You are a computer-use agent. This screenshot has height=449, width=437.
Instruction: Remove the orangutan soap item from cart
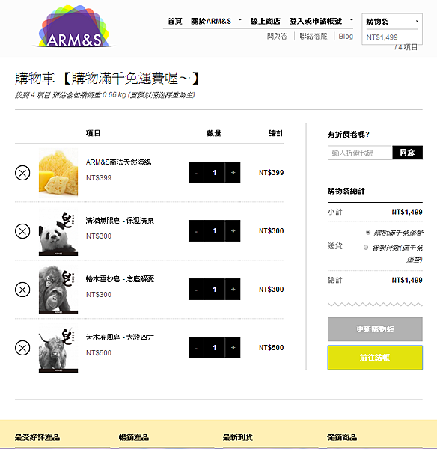(x=22, y=290)
